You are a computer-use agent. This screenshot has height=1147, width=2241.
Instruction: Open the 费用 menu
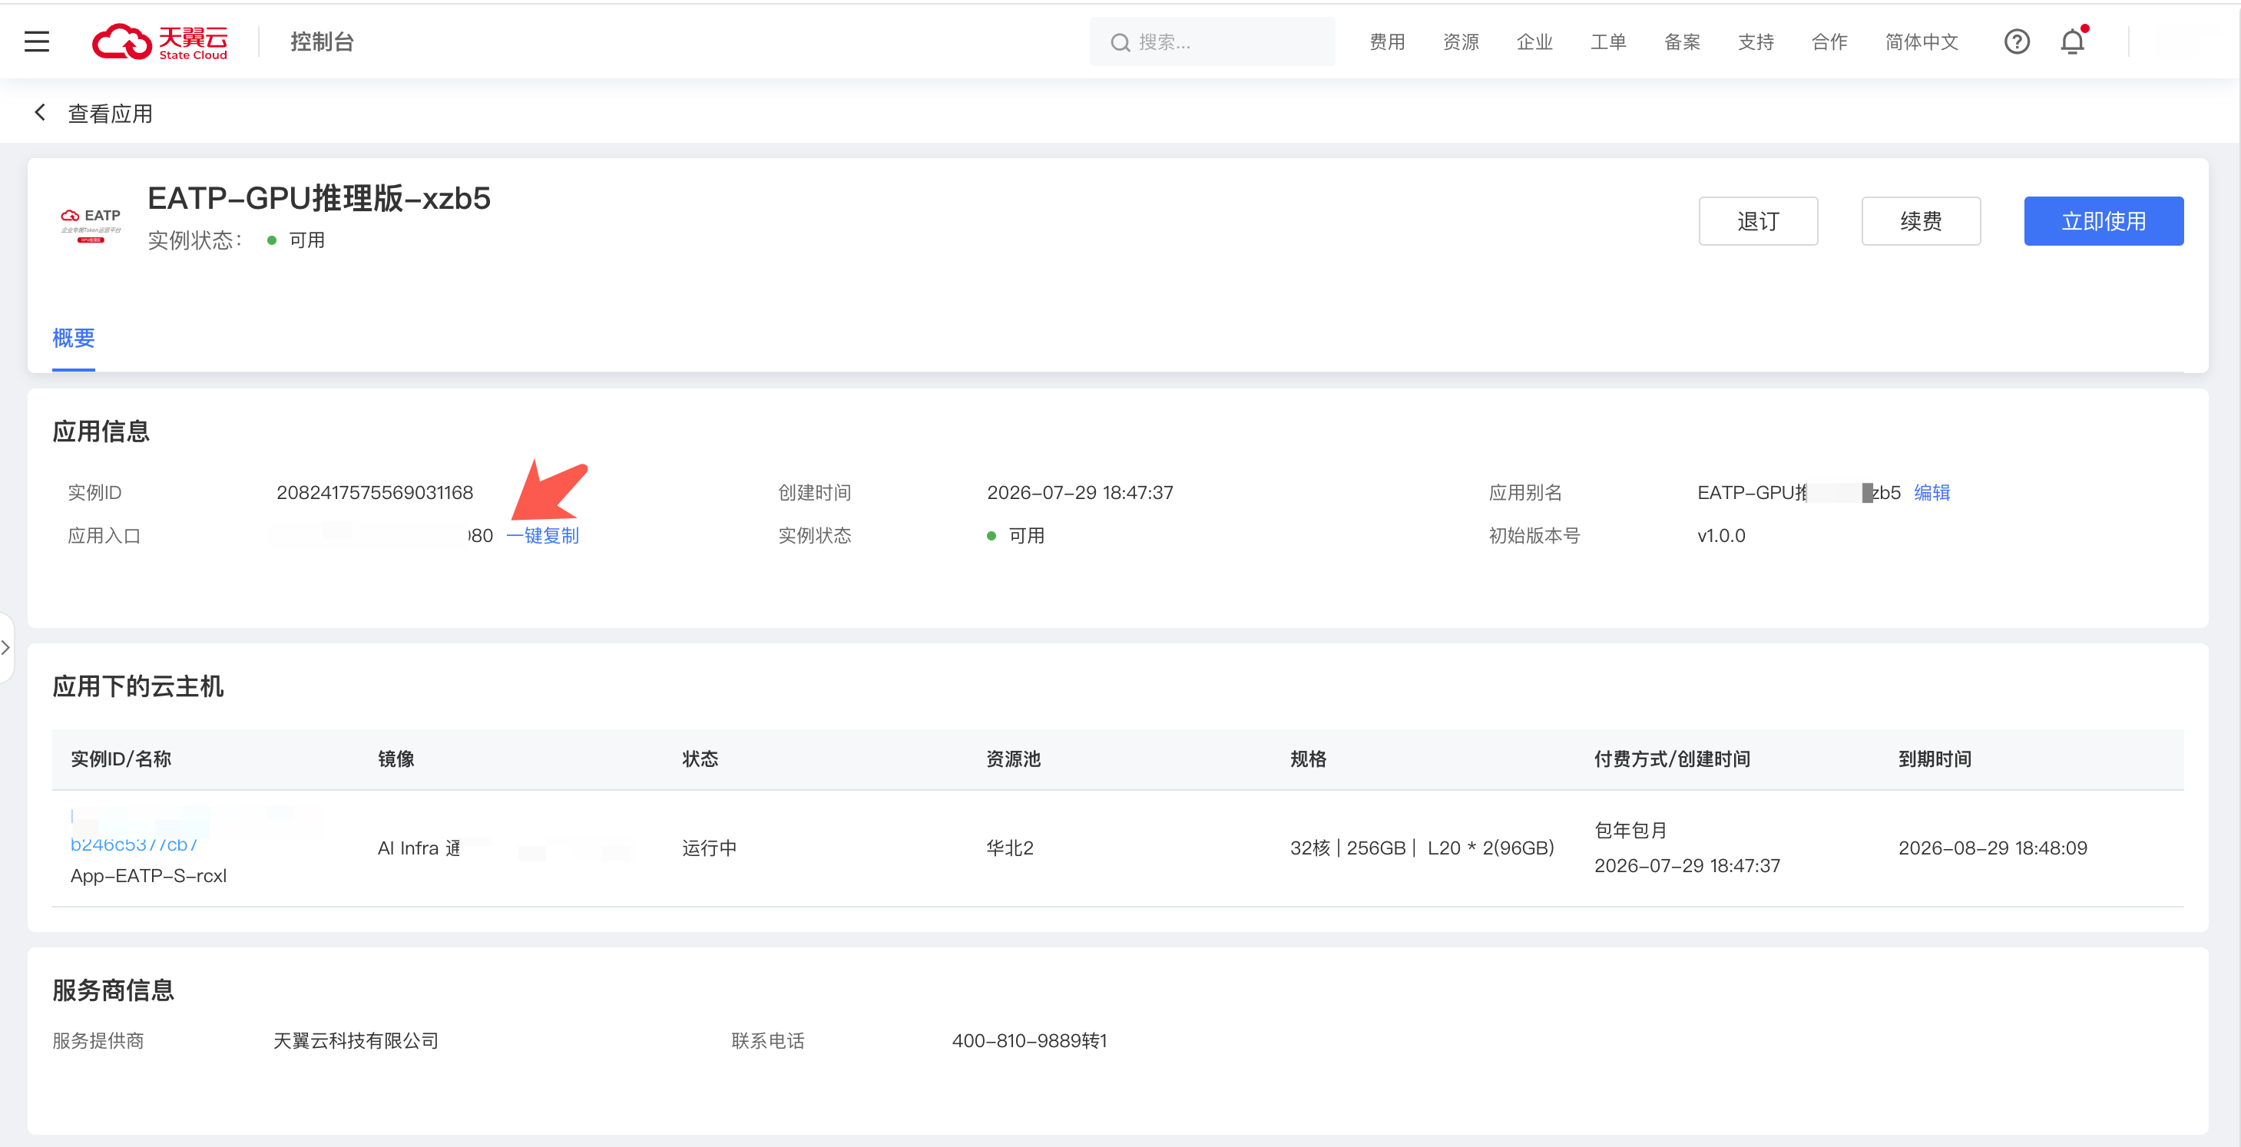click(1387, 41)
